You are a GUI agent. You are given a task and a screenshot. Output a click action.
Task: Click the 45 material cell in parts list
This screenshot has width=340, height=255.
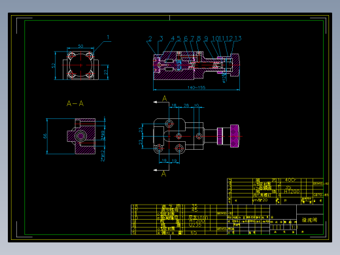coord(194,210)
